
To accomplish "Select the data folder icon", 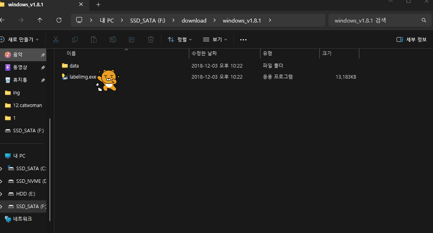I will pos(65,66).
